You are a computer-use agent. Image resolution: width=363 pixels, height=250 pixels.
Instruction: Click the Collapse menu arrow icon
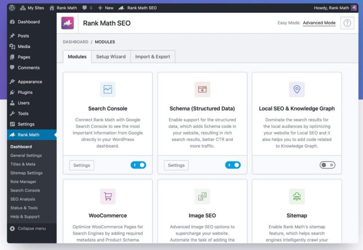12,228
